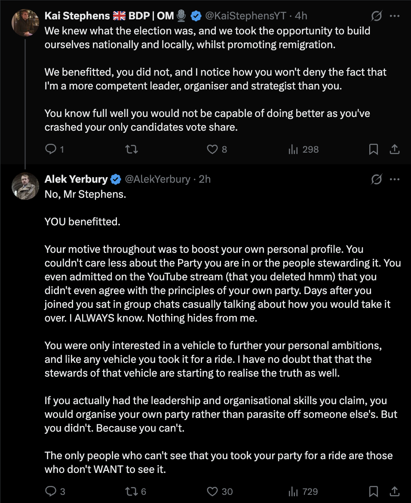Retweet Kai Stephens' post
The height and width of the screenshot is (503, 411).
(131, 149)
